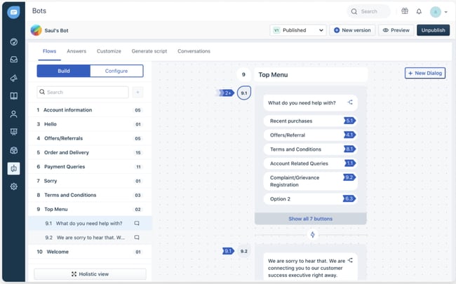The width and height of the screenshot is (456, 284).
Task: Expand Show all 7 buttons
Action: pos(310,219)
